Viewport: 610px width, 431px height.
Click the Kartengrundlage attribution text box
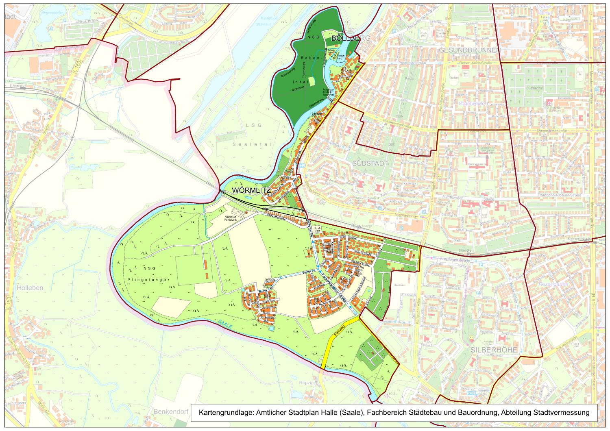pos(394,412)
